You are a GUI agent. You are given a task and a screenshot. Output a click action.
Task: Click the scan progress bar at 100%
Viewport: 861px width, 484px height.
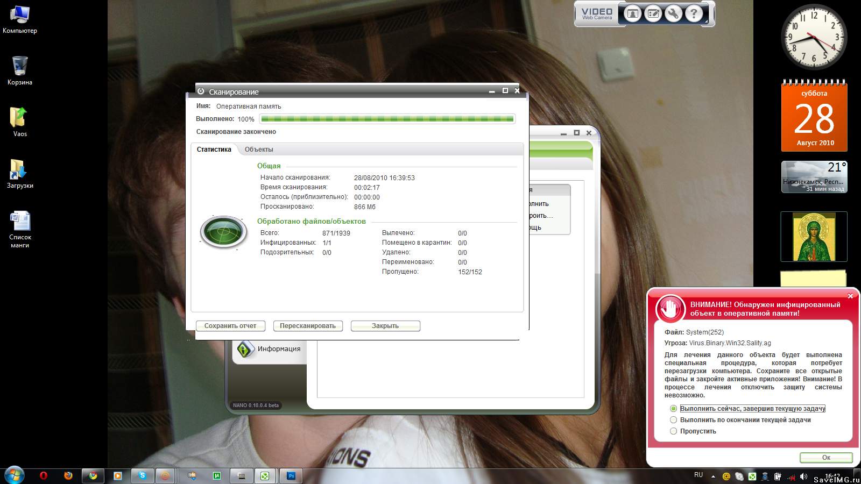click(387, 119)
